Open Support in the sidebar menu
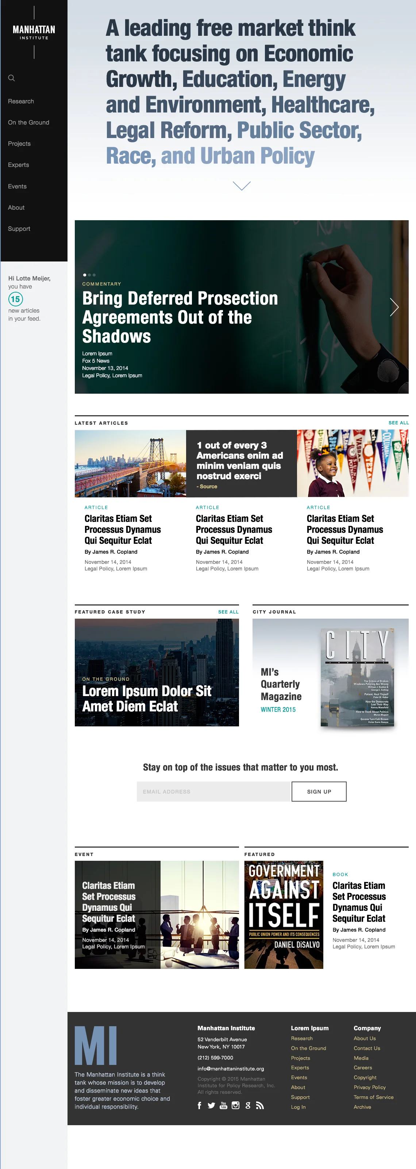 click(x=19, y=229)
